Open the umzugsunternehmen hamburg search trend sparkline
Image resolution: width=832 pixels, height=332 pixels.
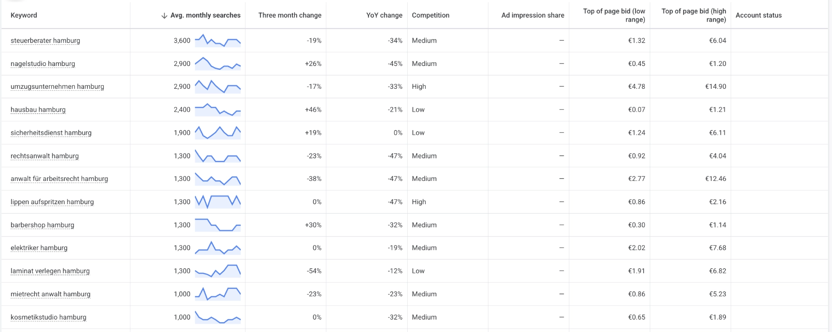point(218,87)
